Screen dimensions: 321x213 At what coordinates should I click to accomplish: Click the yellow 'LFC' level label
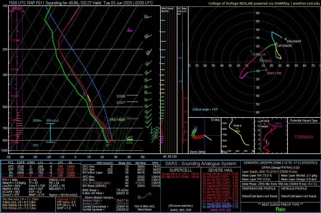tap(129, 138)
